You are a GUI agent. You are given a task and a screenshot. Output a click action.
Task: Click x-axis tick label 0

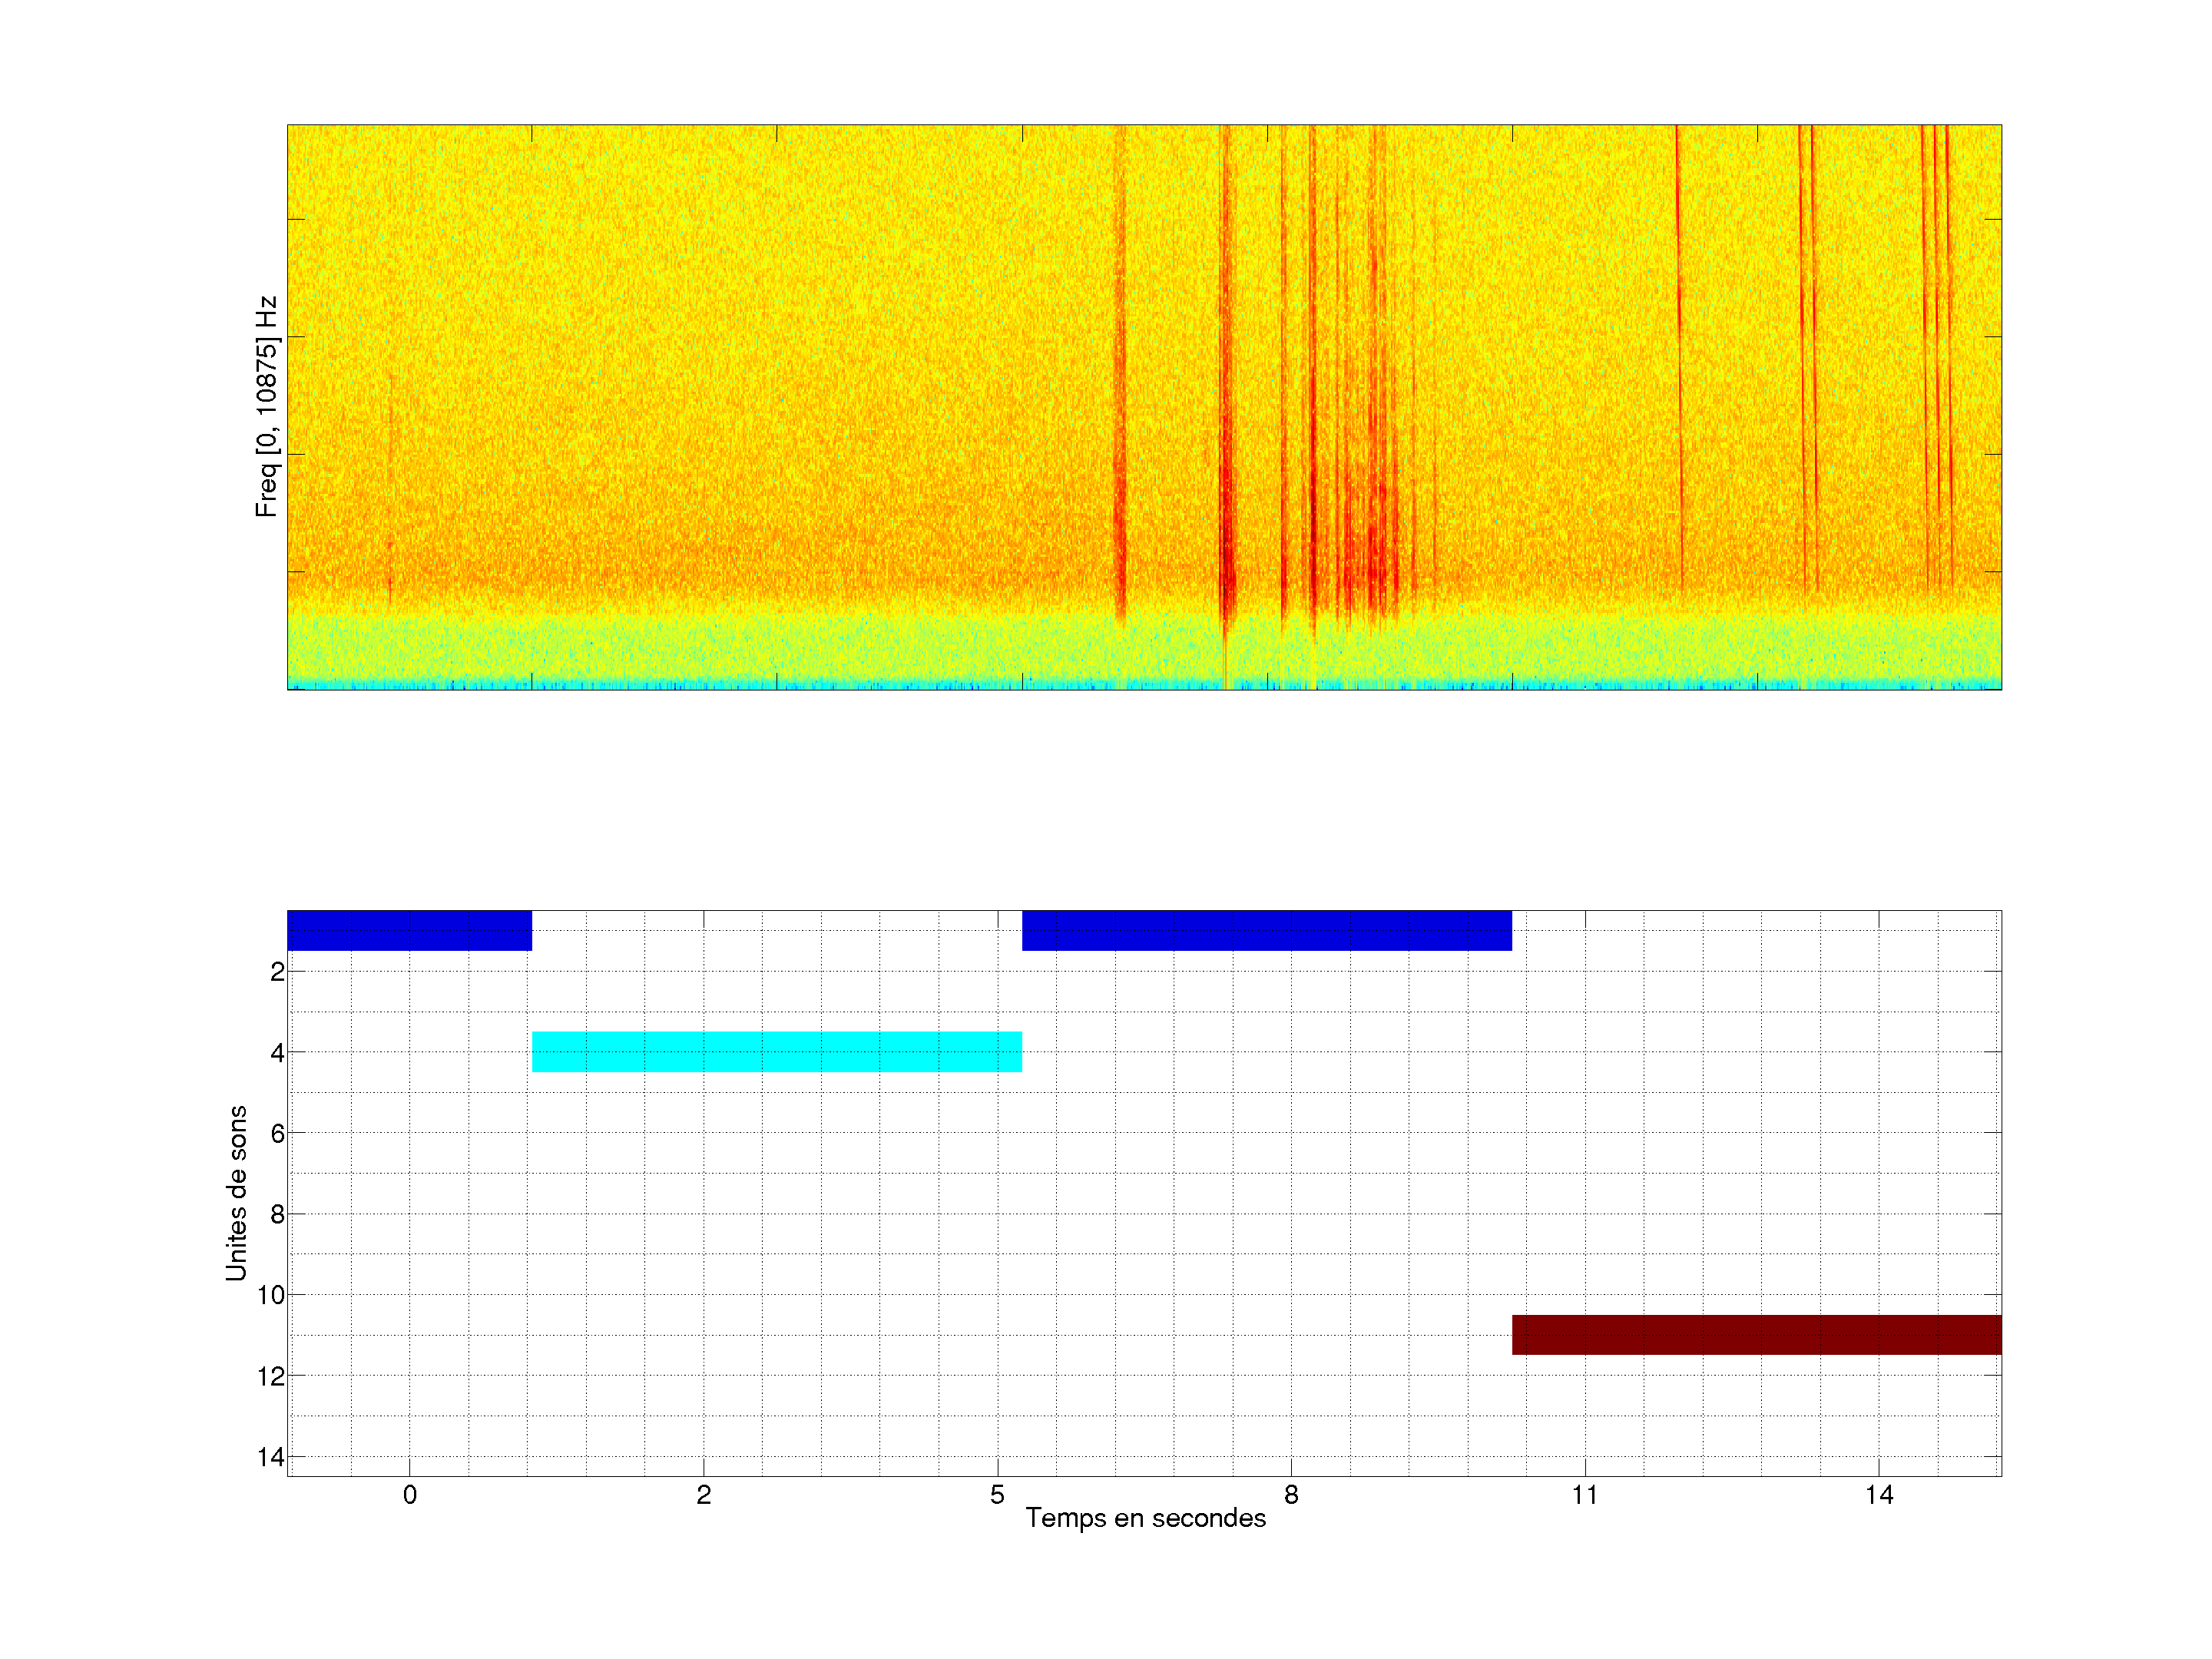pos(409,1495)
